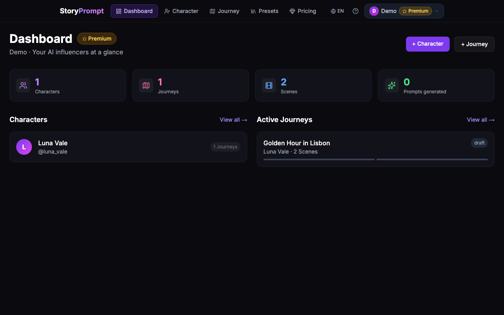
Task: Go to the Character nav item
Action: pyautogui.click(x=181, y=11)
